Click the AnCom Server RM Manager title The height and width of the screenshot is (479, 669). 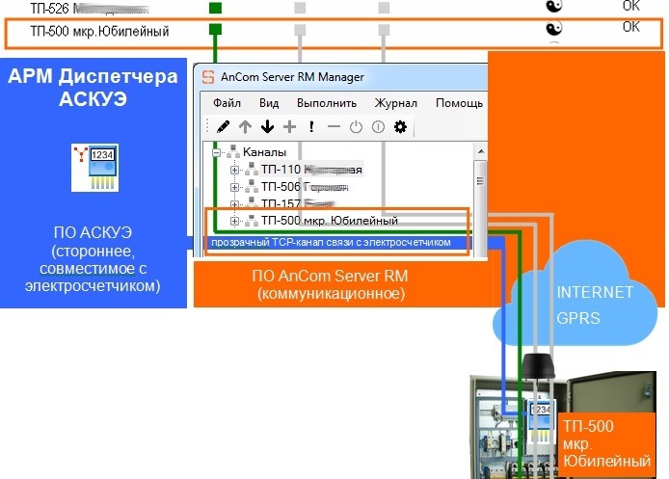(x=292, y=77)
